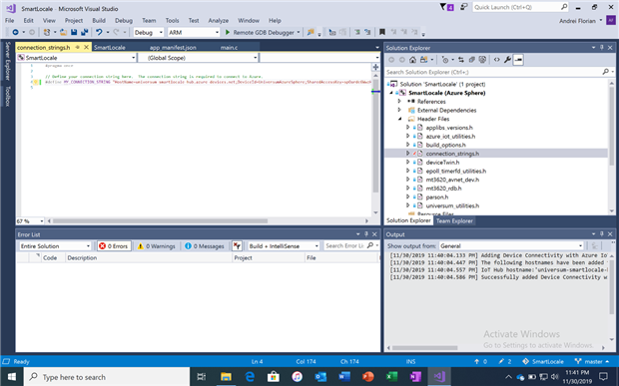
Task: Switch to the Team Explorer tab
Action: tap(454, 220)
